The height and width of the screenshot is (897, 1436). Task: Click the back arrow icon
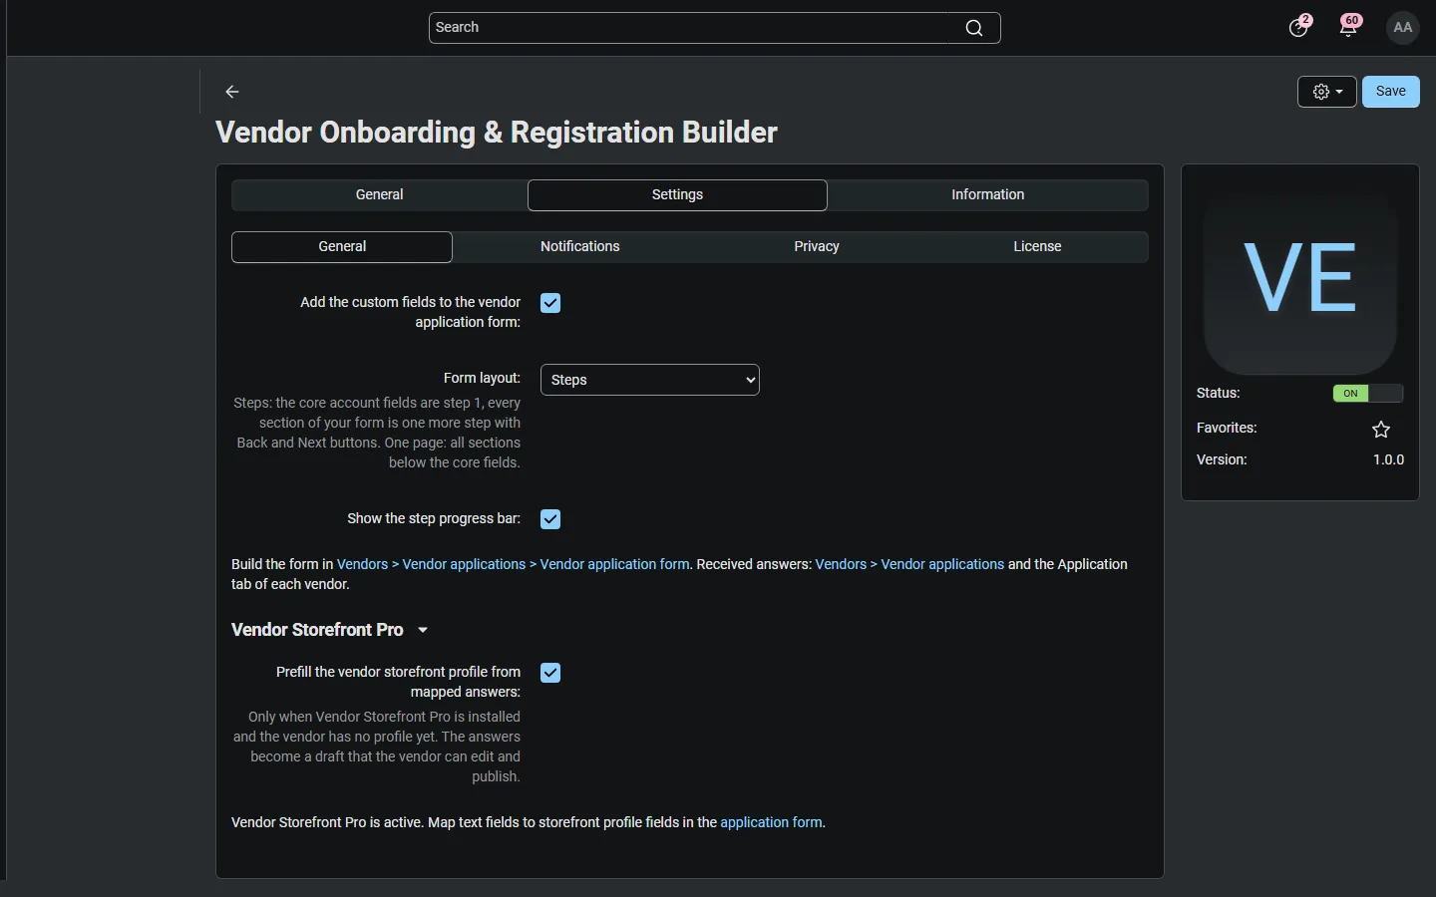click(232, 92)
